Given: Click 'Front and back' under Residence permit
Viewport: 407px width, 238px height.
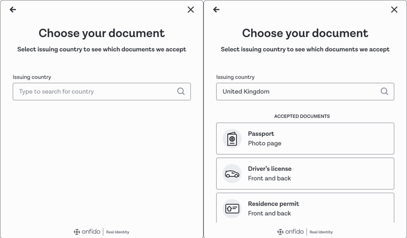Looking at the screenshot, I should pos(269,213).
